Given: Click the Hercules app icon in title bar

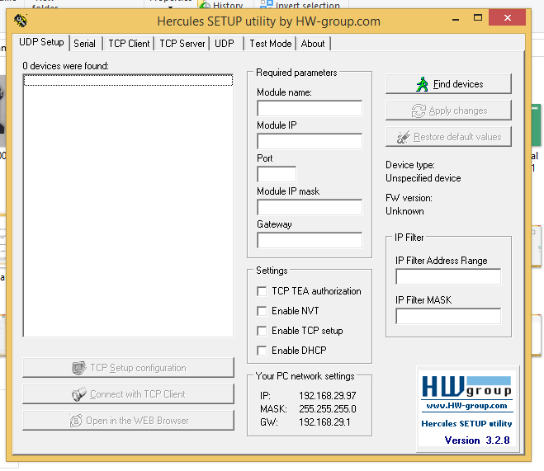Looking at the screenshot, I should point(21,21).
